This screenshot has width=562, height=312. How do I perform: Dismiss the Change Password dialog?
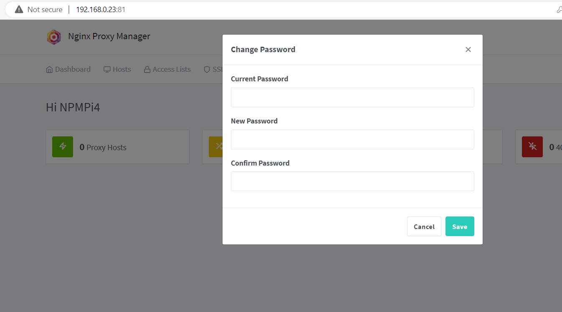tap(468, 49)
